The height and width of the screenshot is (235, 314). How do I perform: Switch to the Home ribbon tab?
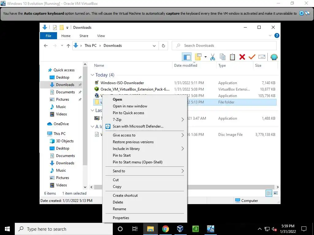66,36
